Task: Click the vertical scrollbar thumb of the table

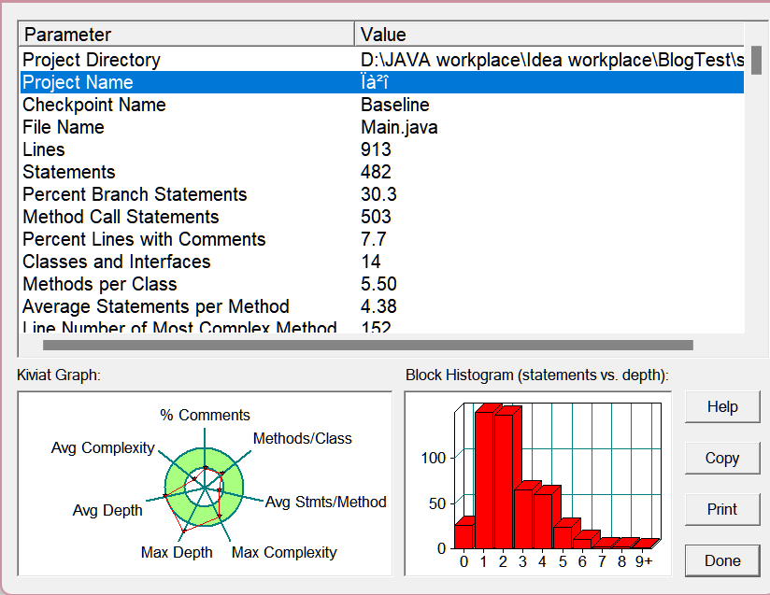Action: pos(756,60)
